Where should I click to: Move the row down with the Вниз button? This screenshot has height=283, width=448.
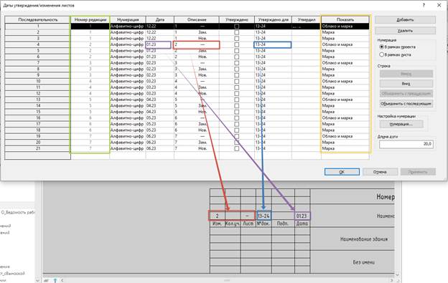click(406, 84)
